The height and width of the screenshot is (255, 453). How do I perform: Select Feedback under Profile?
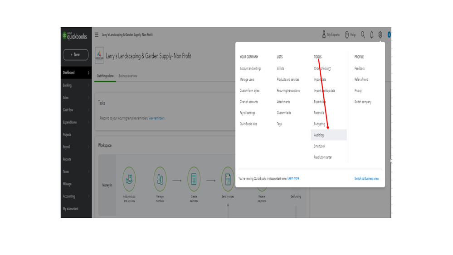(360, 69)
